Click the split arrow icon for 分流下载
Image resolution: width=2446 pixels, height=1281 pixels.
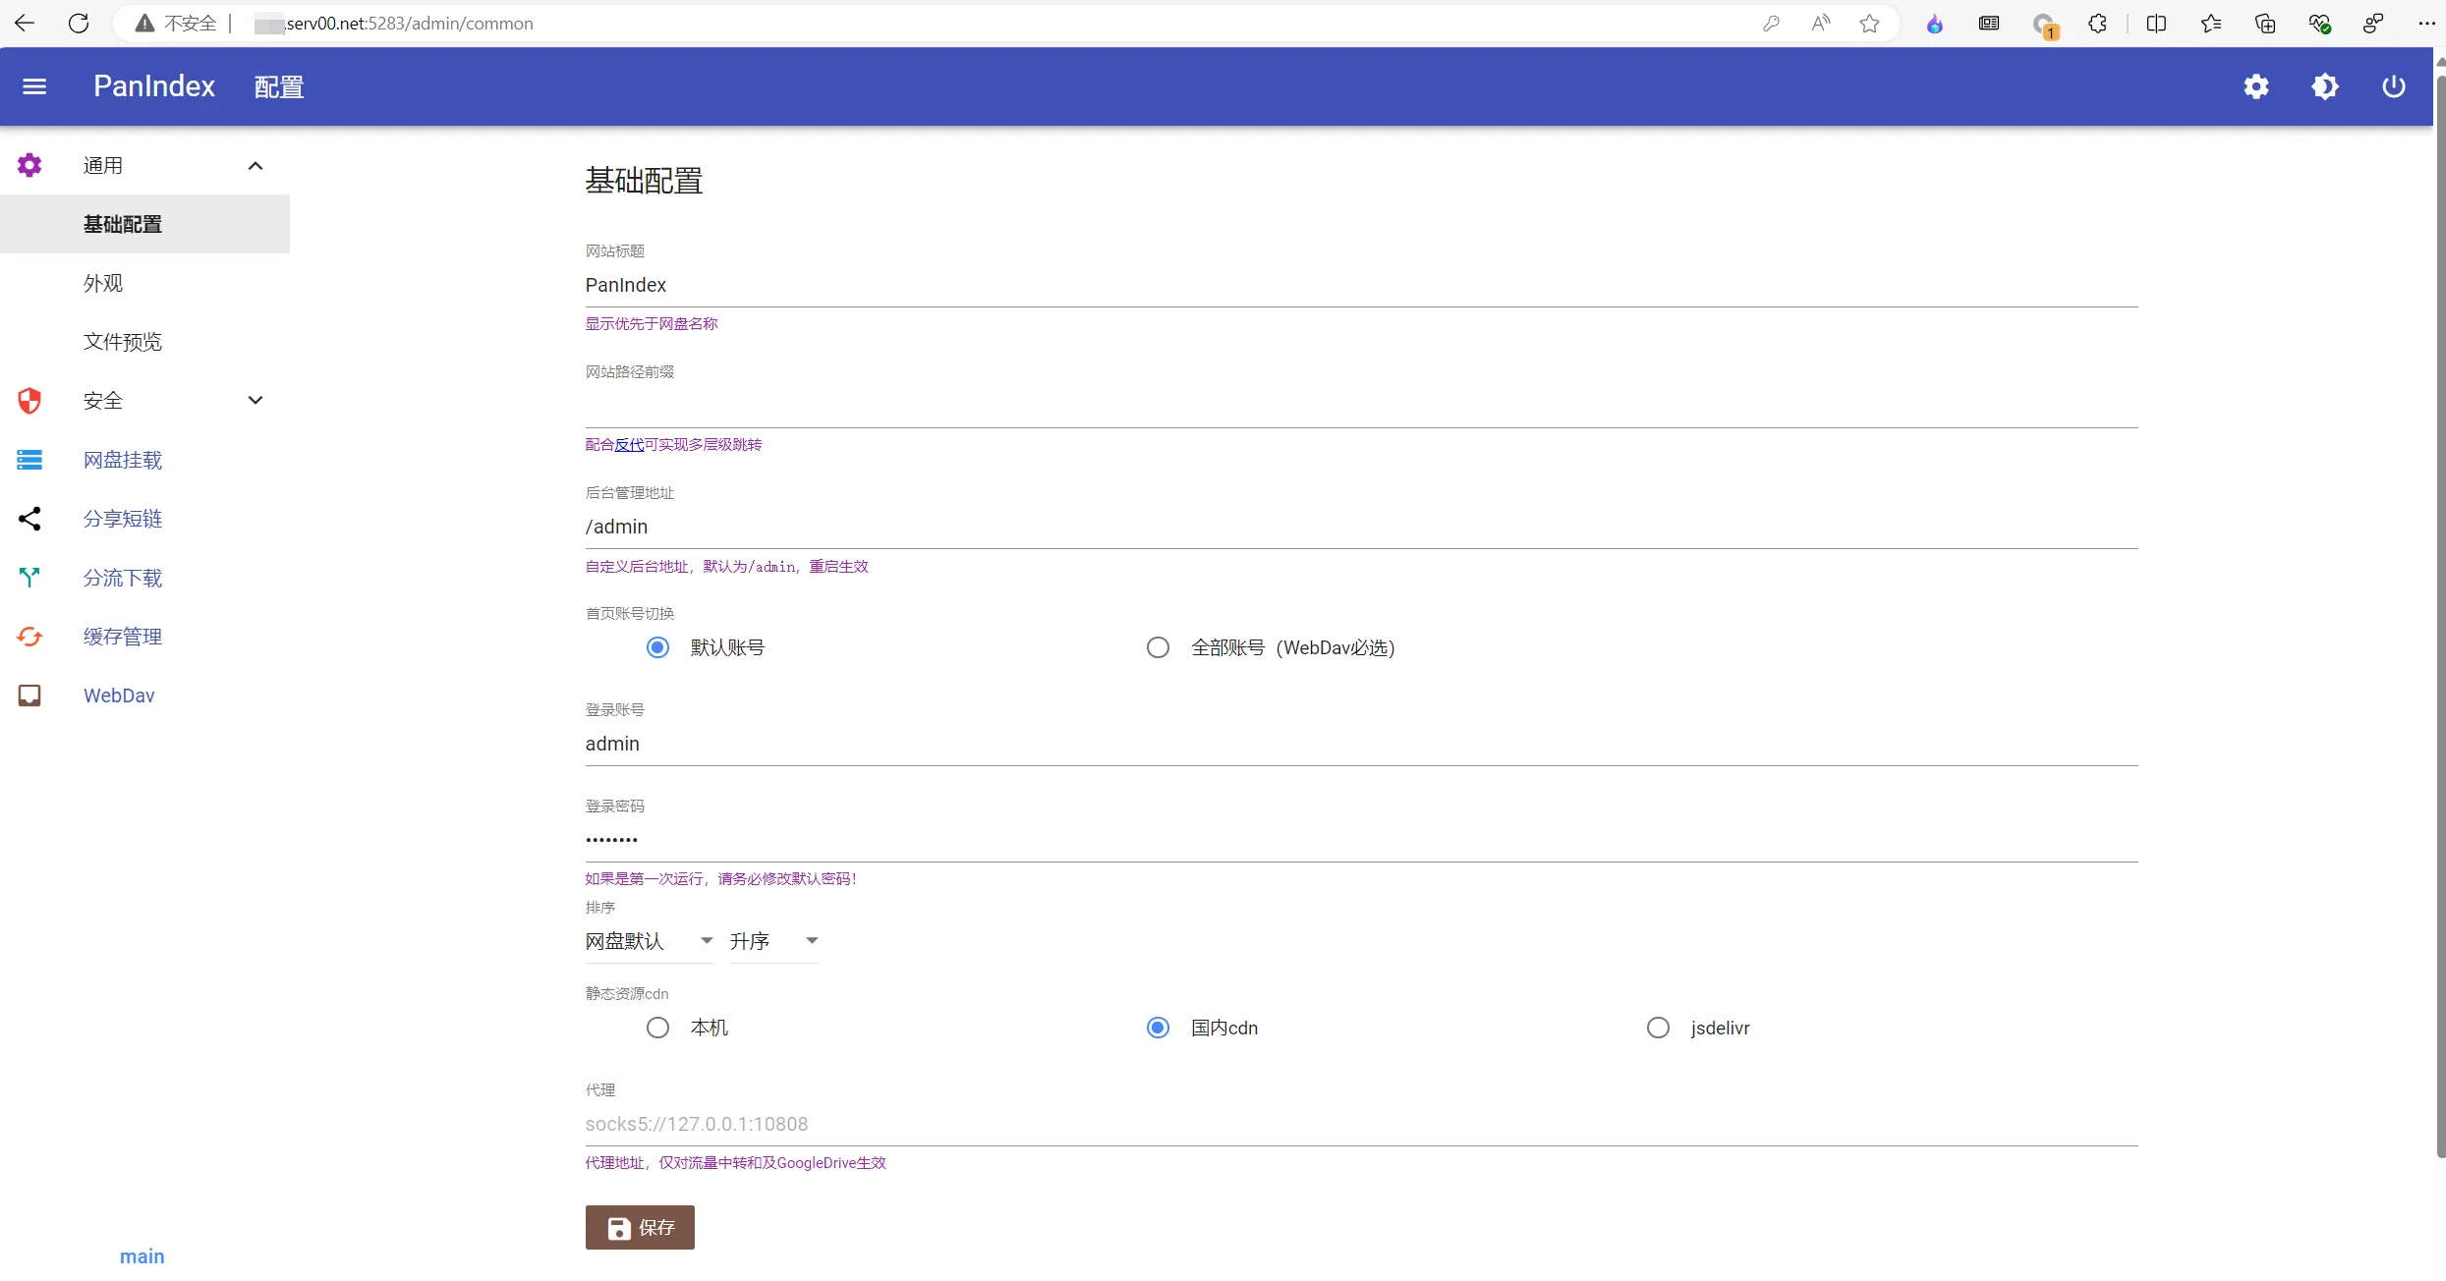click(x=29, y=578)
